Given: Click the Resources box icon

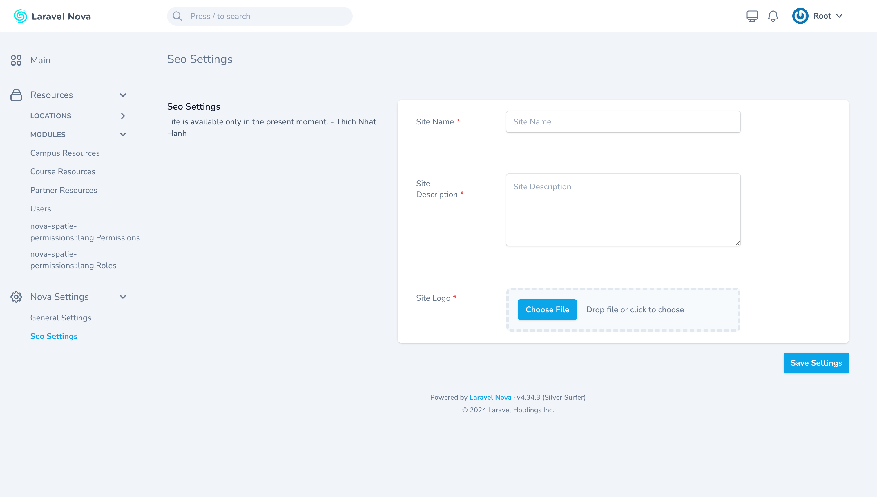Looking at the screenshot, I should (16, 95).
